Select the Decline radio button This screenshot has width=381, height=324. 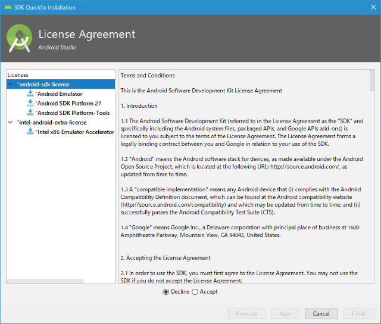pos(166,292)
